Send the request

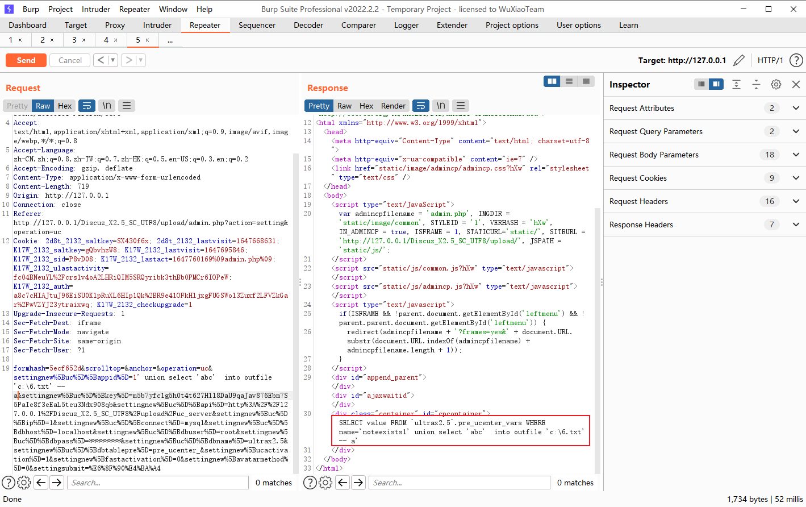[26, 60]
